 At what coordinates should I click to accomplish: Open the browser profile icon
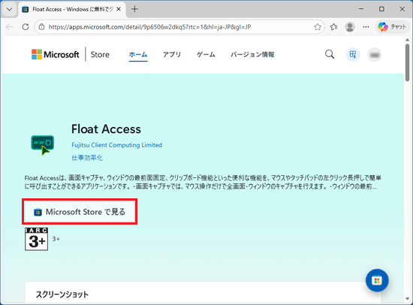(x=350, y=26)
